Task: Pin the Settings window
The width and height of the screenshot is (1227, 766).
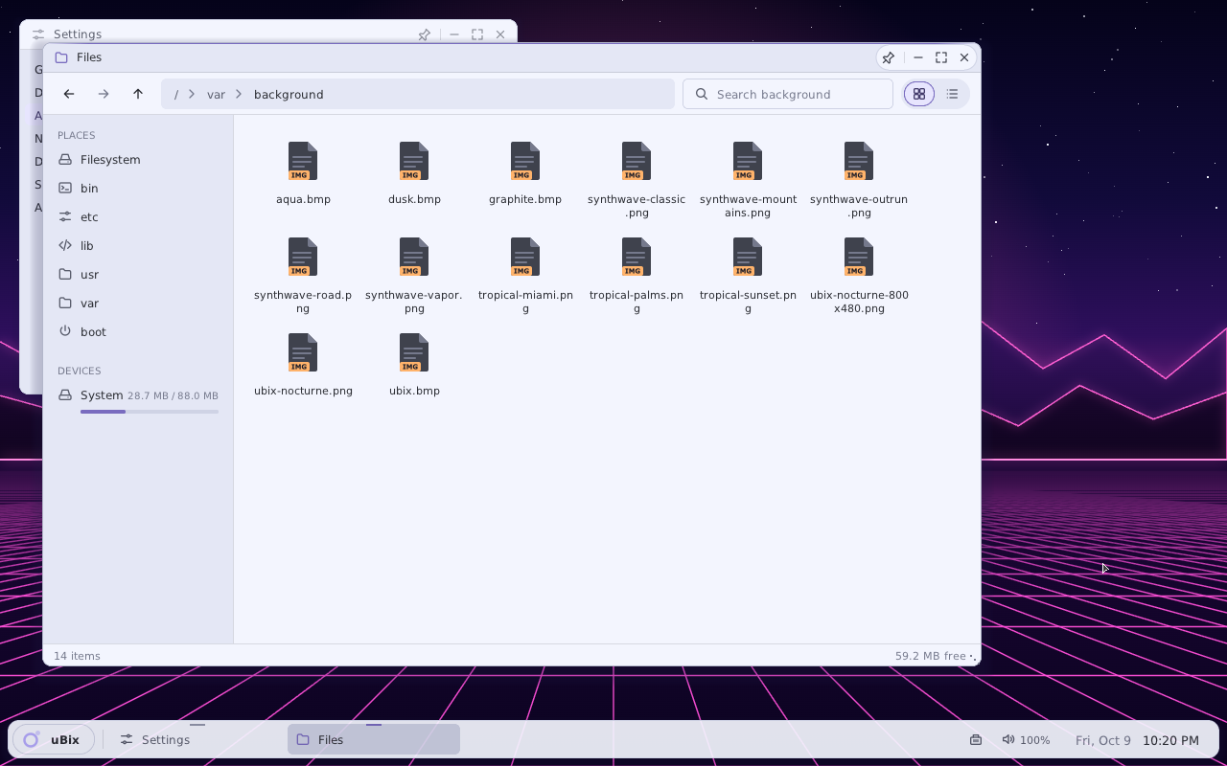Action: point(424,34)
